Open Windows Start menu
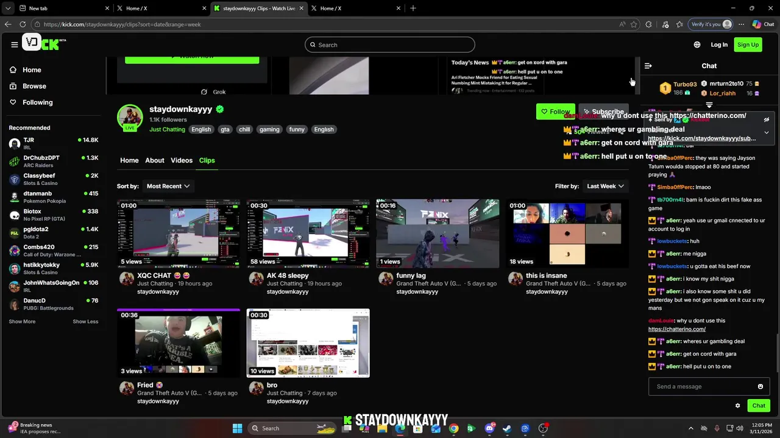Image resolution: width=780 pixels, height=438 pixels. pyautogui.click(x=237, y=428)
